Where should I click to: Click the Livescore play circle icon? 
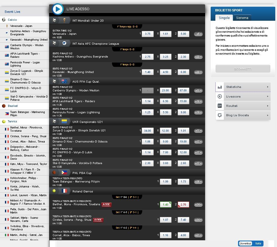tap(220, 96)
